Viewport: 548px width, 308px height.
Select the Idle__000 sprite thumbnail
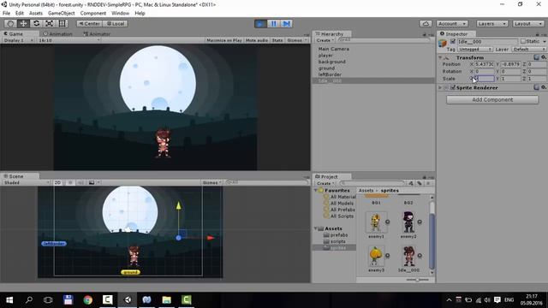pyautogui.click(x=408, y=256)
